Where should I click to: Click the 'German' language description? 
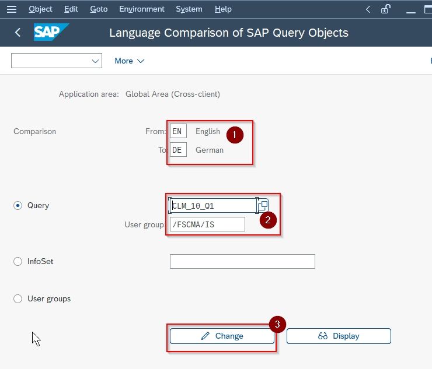tap(210, 150)
